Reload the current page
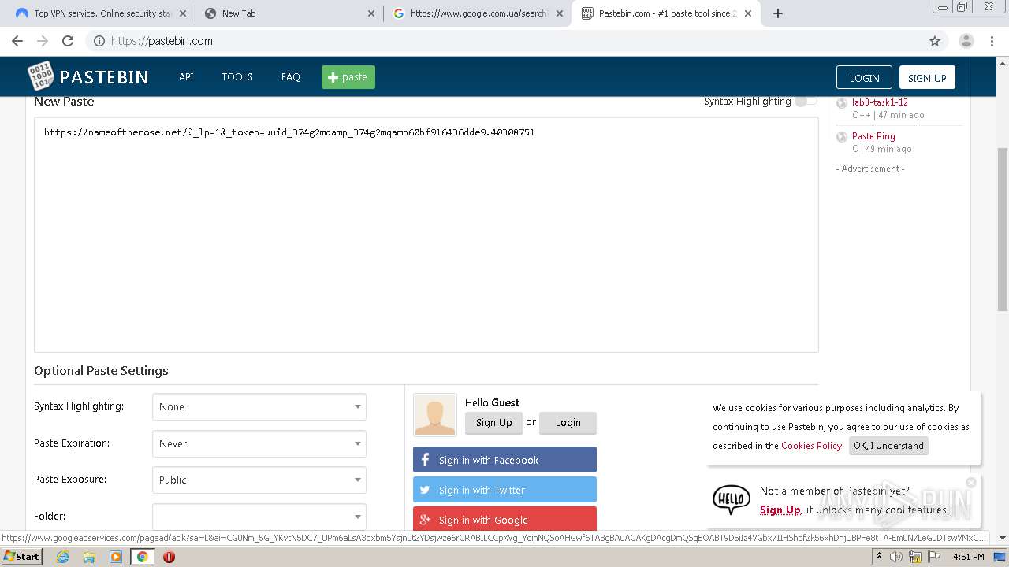This screenshot has height=567, width=1009. point(68,41)
